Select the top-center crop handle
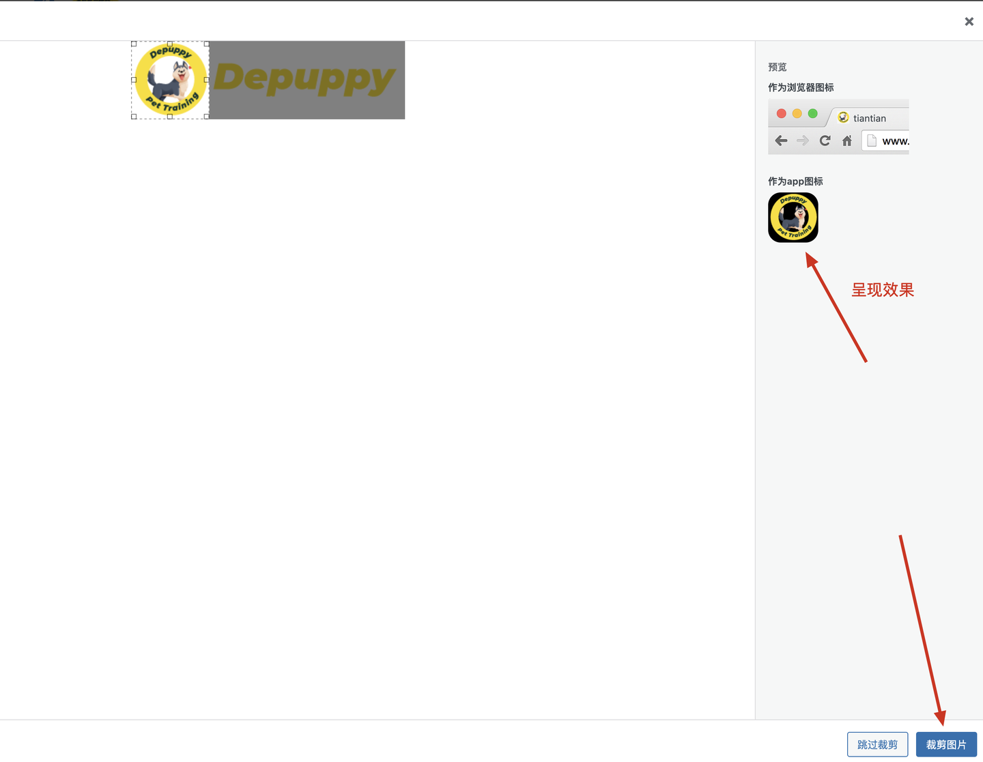The width and height of the screenshot is (983, 762). pyautogui.click(x=170, y=44)
